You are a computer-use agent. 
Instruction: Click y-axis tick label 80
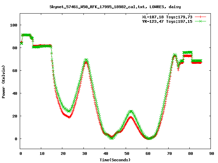pyautogui.click(x=15, y=48)
